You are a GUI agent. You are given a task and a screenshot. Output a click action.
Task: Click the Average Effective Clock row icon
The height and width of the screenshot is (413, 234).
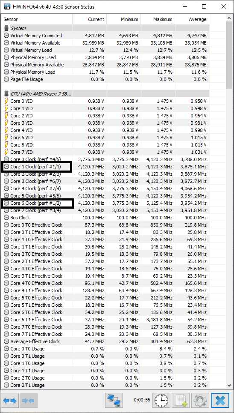[x=6, y=341]
